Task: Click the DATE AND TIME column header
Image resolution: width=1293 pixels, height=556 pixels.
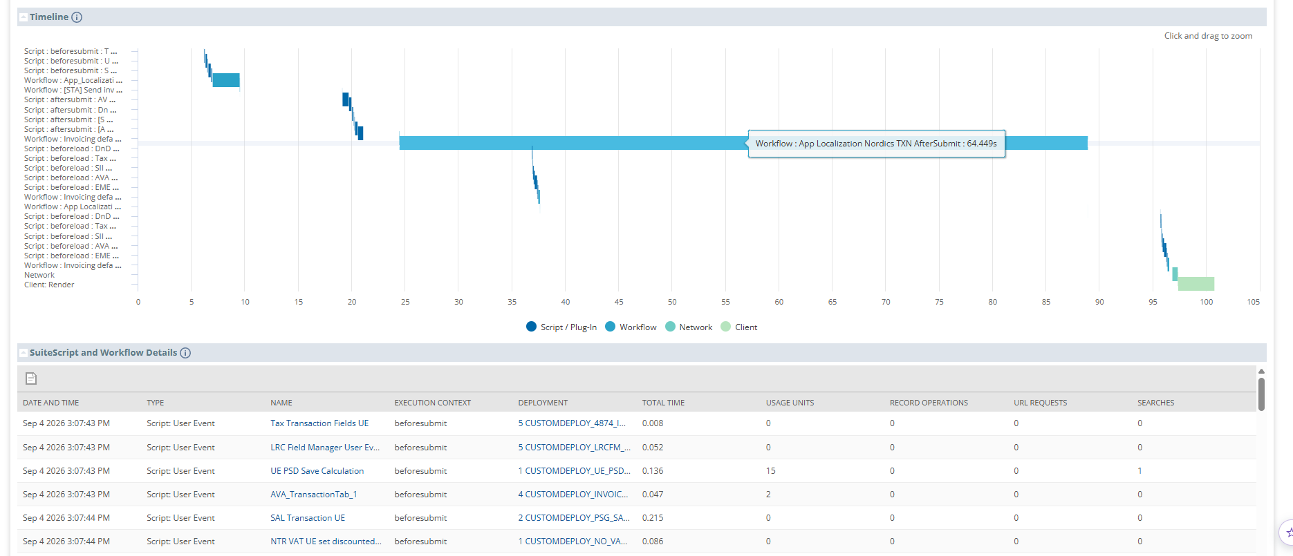Action: 51,403
